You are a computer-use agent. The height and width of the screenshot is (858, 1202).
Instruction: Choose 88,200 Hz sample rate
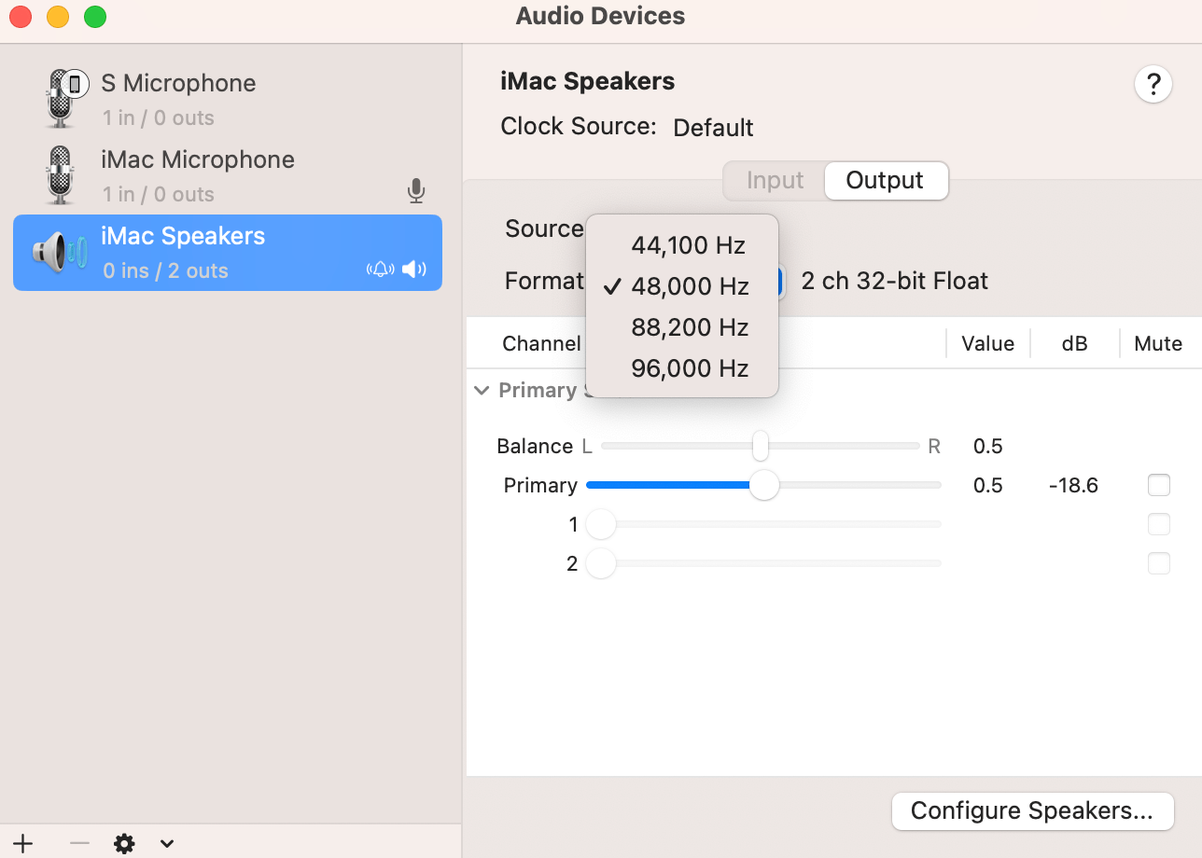point(682,327)
